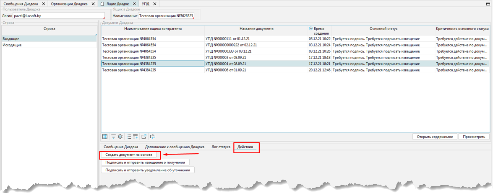Click the Открыть содержимое button
This screenshot has height=193, width=493.
click(434, 137)
